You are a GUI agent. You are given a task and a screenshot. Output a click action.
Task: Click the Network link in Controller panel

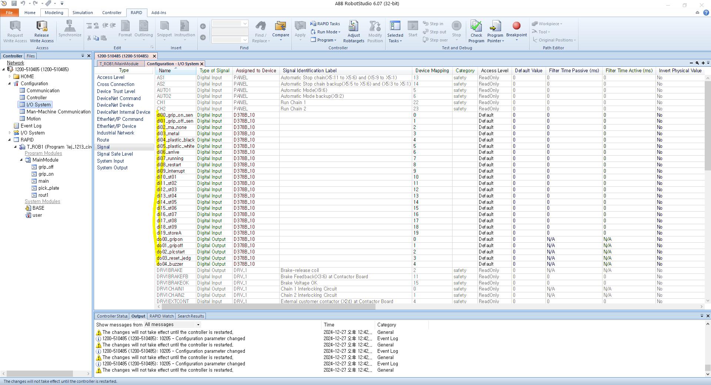pos(16,63)
